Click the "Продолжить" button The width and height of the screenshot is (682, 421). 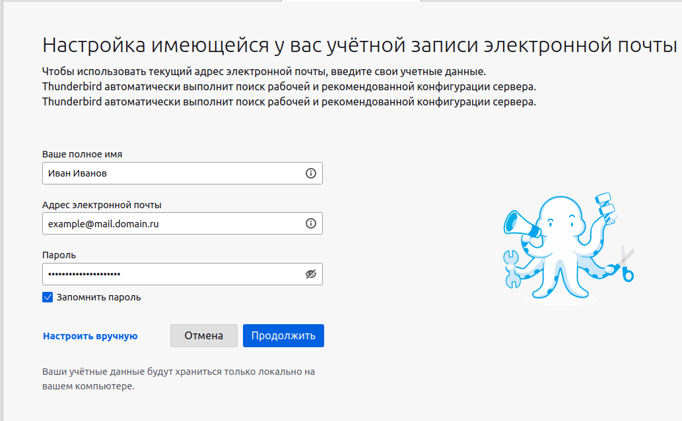tap(283, 335)
